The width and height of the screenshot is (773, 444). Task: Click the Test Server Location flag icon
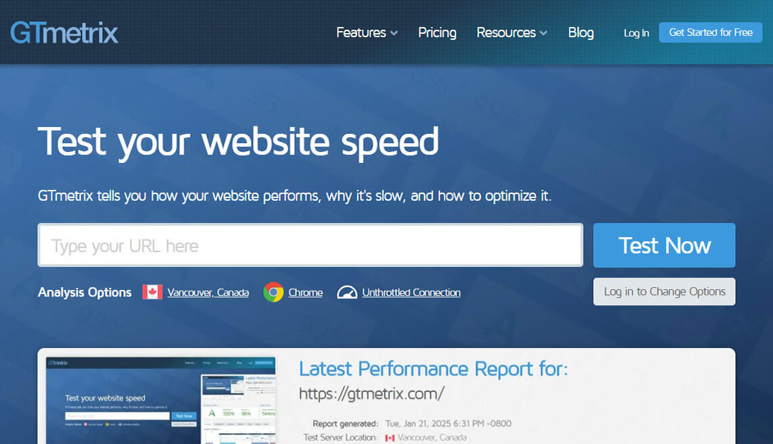[390, 438]
